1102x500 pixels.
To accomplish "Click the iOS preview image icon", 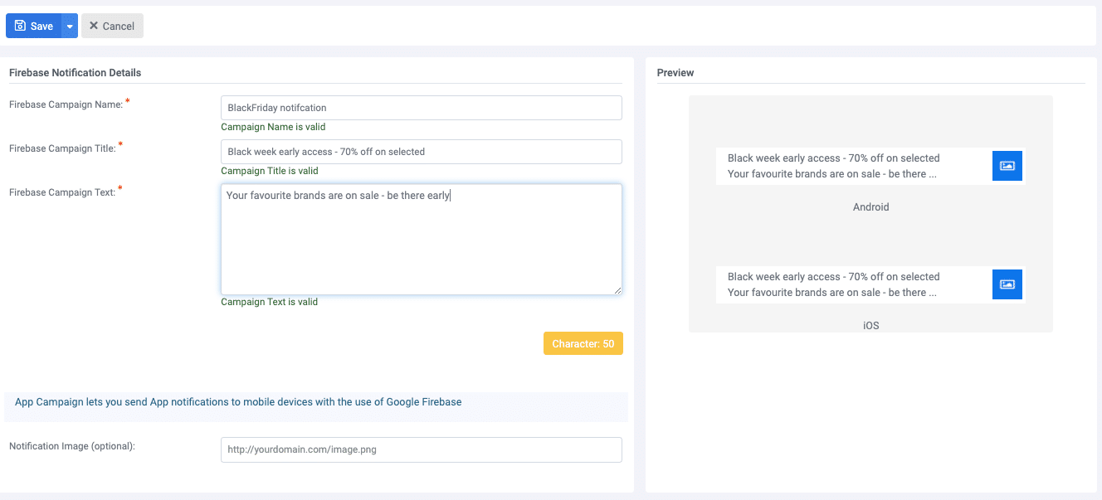I will (x=1007, y=284).
